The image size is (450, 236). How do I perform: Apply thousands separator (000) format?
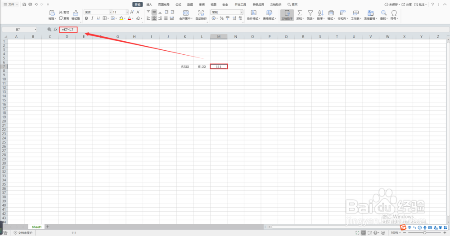tap(228, 18)
